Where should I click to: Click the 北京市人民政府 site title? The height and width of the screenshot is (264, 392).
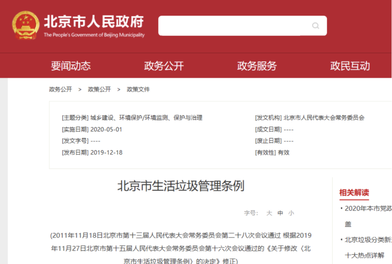pyautogui.click(x=94, y=21)
